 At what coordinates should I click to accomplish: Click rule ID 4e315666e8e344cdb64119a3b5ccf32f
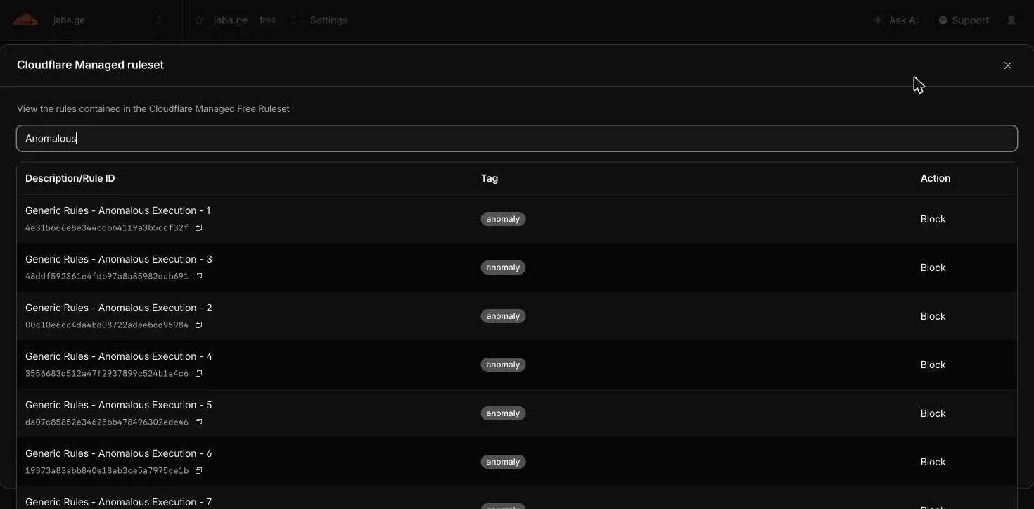coord(107,228)
